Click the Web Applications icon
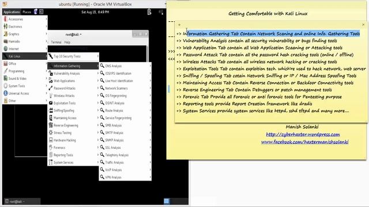 pyautogui.click(x=51, y=80)
